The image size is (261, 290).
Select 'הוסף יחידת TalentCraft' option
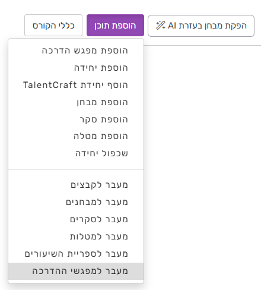[x=76, y=85]
